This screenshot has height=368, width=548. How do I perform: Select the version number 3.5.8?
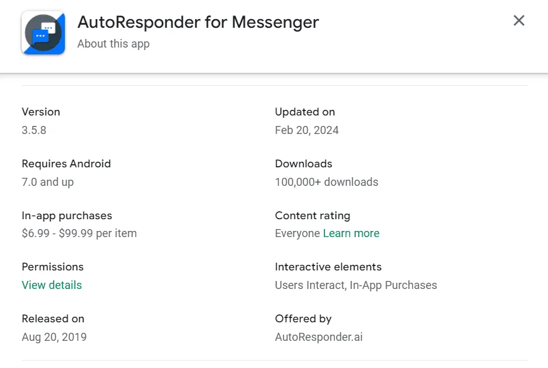tap(34, 130)
